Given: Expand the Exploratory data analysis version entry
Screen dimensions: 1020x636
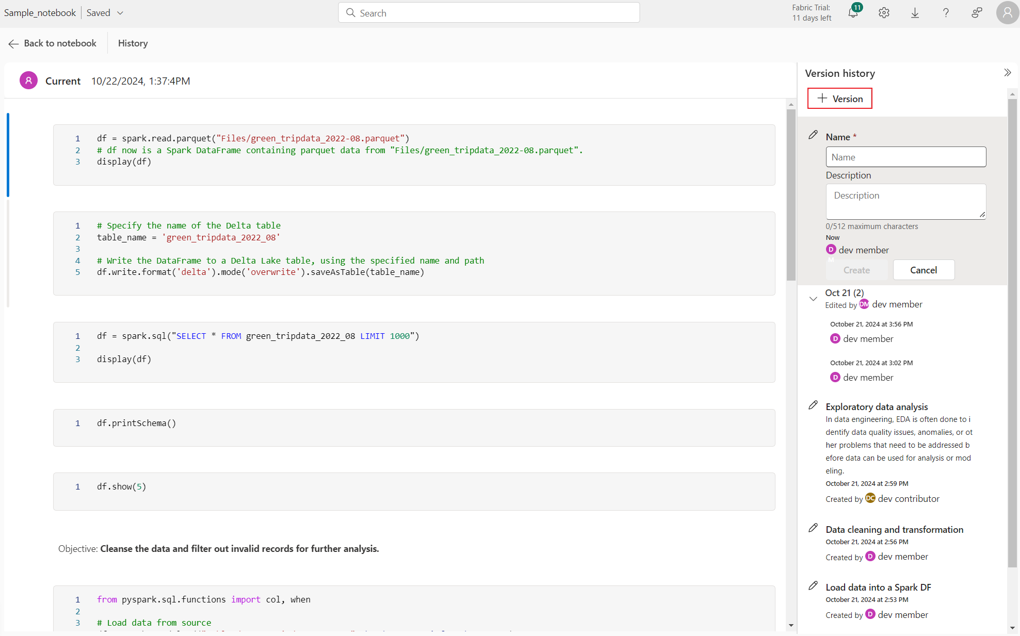Looking at the screenshot, I should [x=877, y=406].
